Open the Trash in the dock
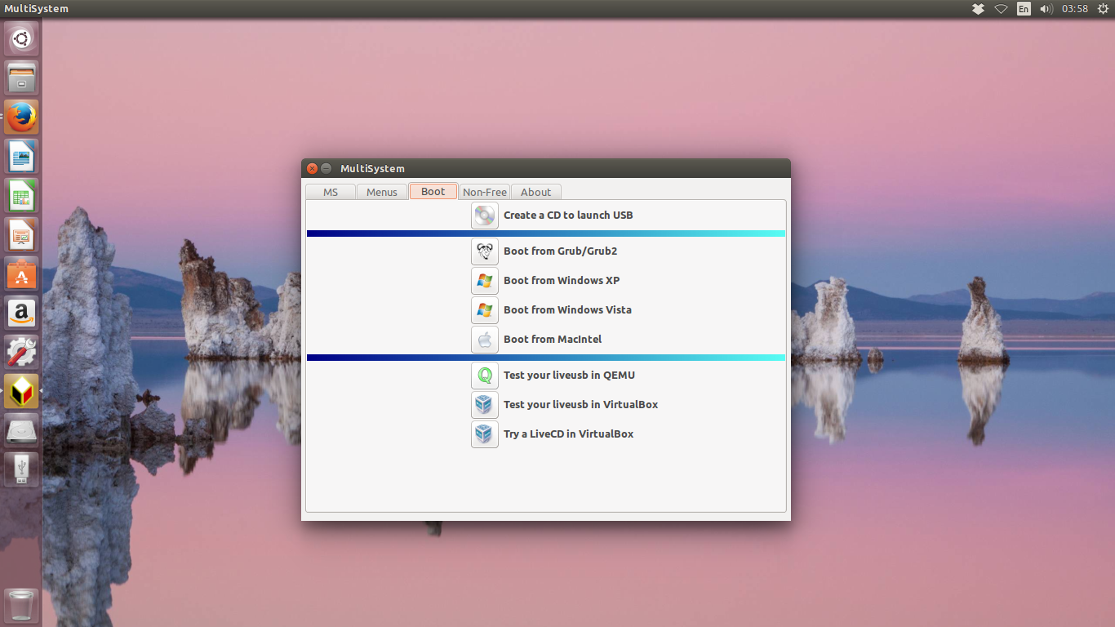This screenshot has height=627, width=1115. coord(21,605)
